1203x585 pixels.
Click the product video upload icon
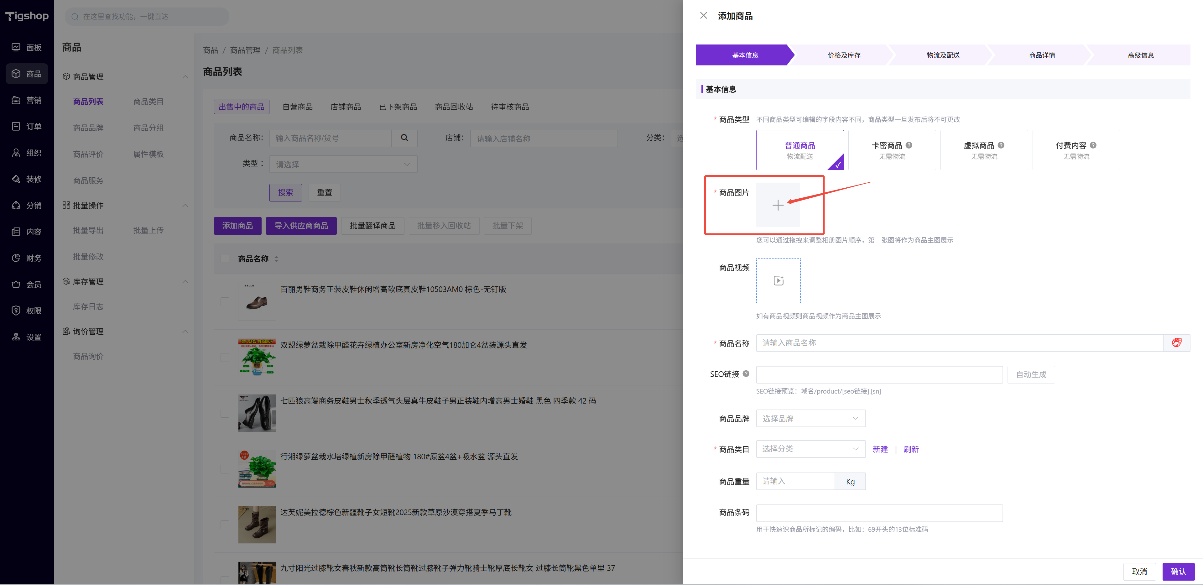point(778,280)
